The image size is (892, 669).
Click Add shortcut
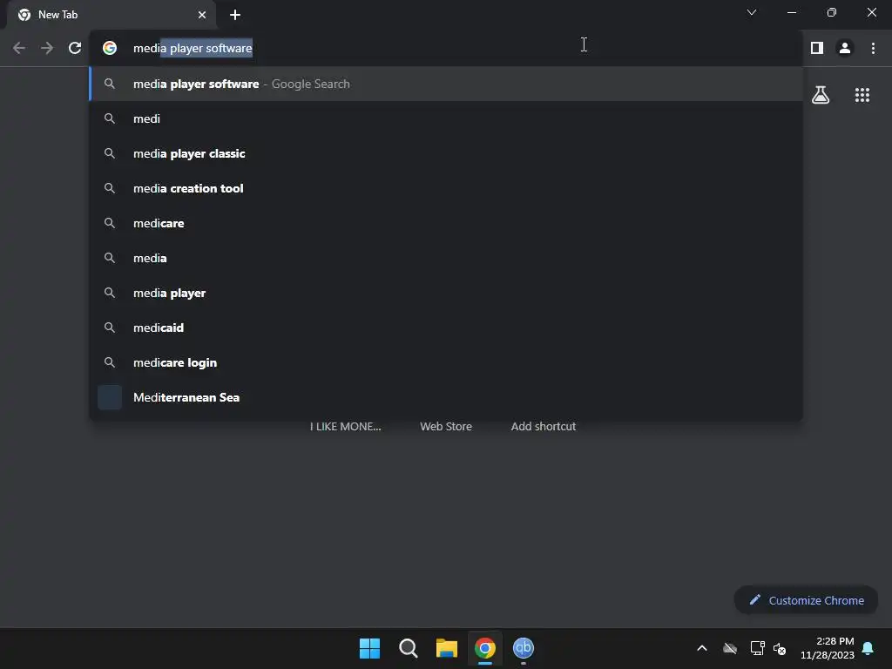(x=544, y=426)
